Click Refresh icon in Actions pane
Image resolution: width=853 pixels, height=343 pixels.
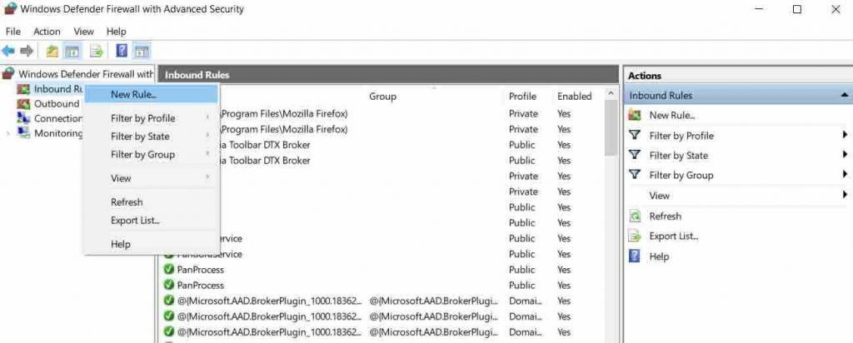click(x=634, y=216)
